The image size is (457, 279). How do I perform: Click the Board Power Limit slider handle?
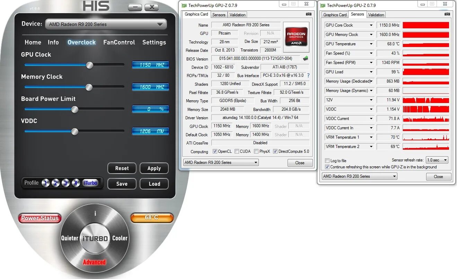point(74,109)
